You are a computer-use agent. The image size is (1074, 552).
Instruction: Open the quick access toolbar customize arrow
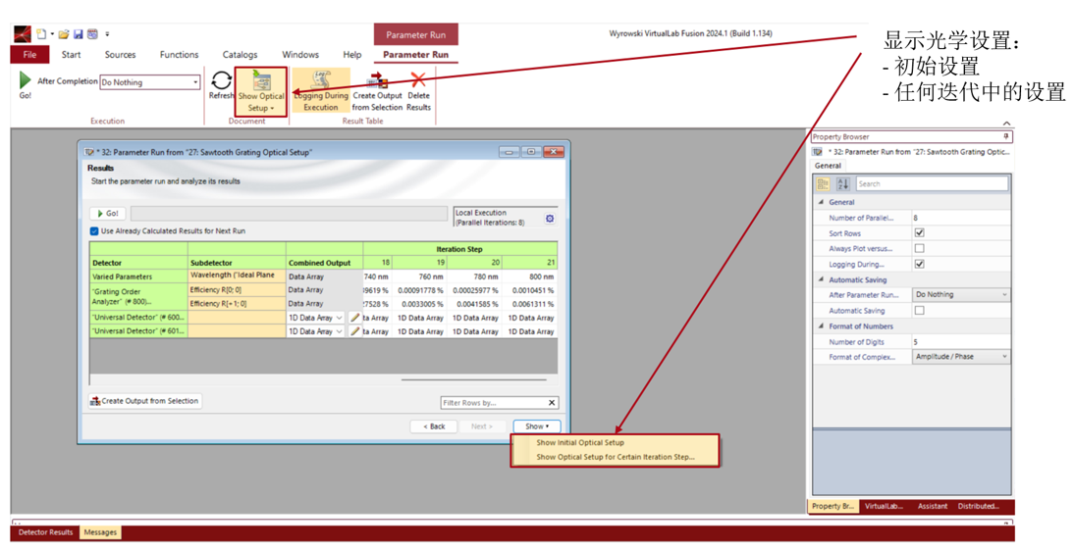pyautogui.click(x=107, y=33)
